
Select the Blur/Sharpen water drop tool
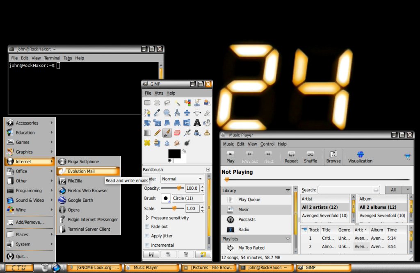coord(167,143)
